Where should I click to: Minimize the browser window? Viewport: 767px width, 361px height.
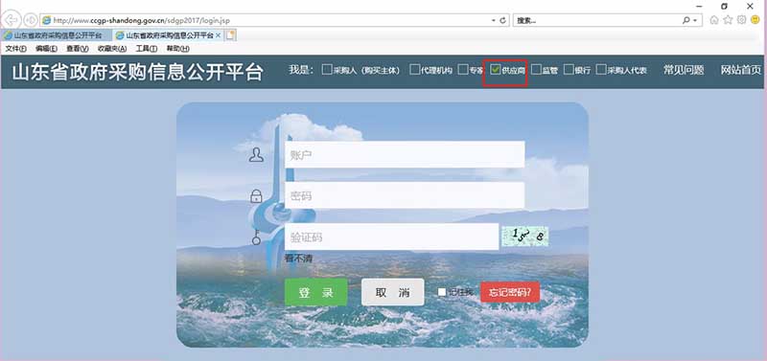[x=699, y=6]
